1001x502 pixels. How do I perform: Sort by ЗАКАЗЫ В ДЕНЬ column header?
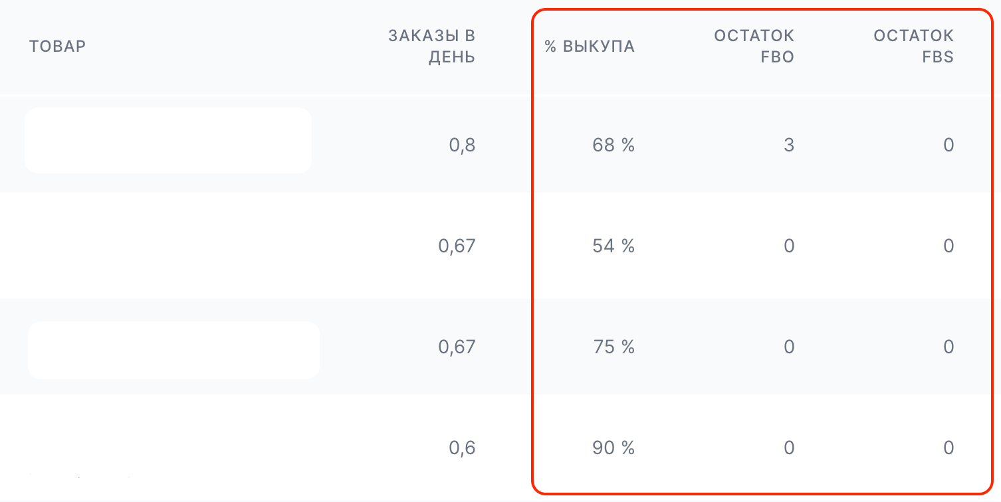432,46
